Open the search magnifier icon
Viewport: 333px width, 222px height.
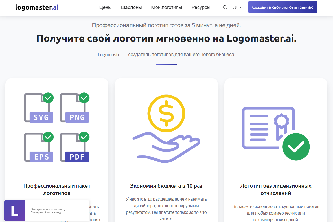click(x=225, y=7)
